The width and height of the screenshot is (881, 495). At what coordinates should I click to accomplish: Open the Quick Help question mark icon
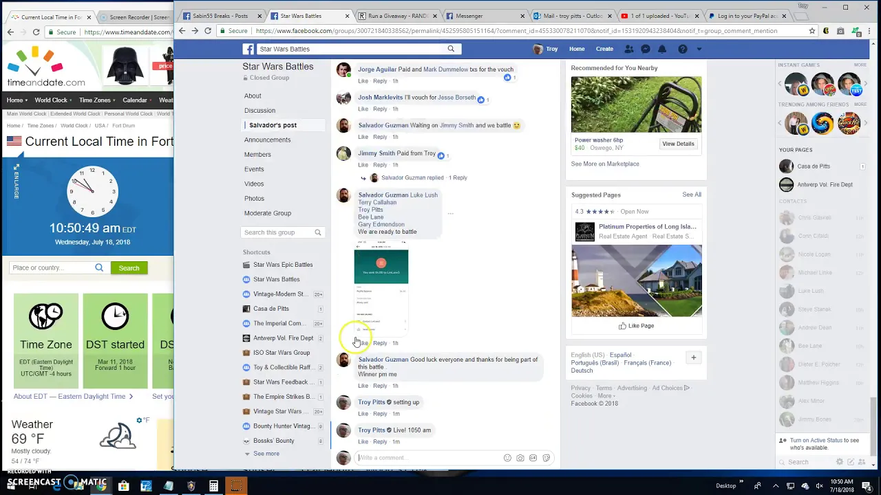click(x=682, y=49)
